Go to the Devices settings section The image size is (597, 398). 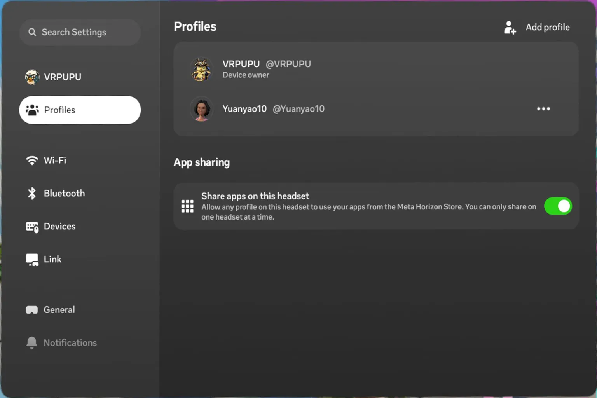tap(80, 226)
